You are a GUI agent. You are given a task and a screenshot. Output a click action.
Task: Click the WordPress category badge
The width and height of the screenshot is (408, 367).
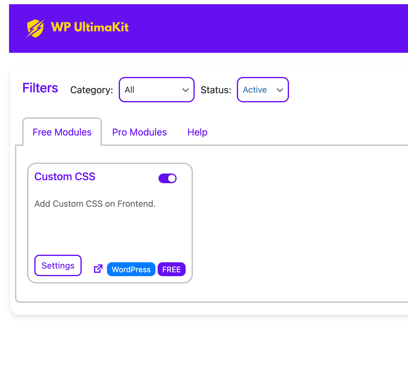click(x=131, y=269)
